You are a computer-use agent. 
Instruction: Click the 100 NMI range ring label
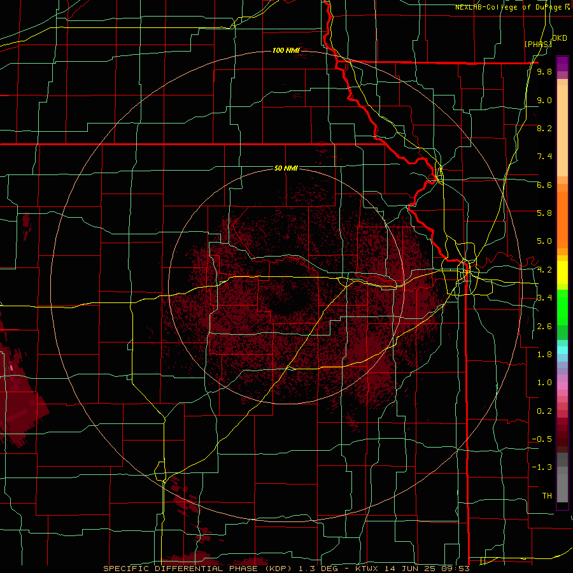pyautogui.click(x=286, y=50)
